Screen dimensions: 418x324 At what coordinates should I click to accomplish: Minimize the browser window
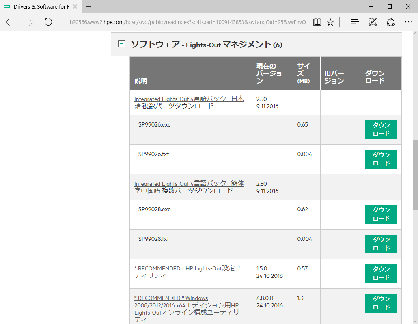[x=371, y=6]
